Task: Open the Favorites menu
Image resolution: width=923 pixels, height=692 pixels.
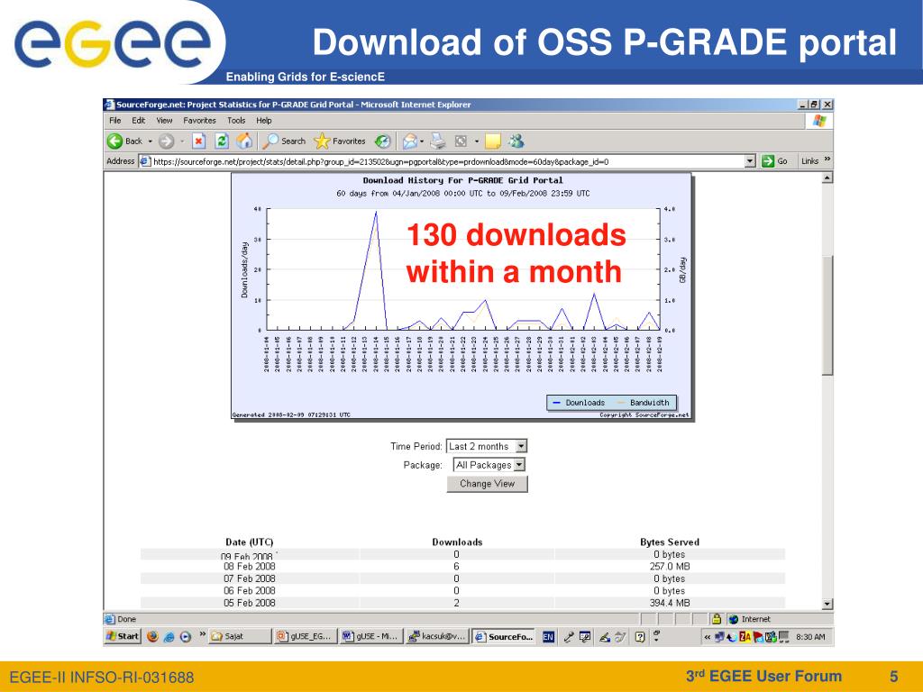Action: click(199, 121)
